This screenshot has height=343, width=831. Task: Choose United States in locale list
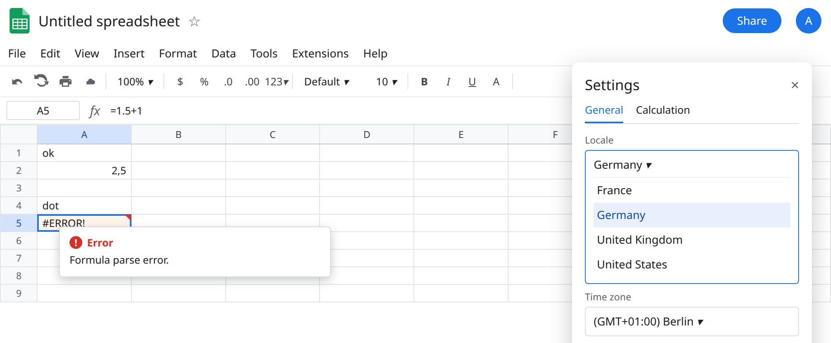(x=692, y=264)
